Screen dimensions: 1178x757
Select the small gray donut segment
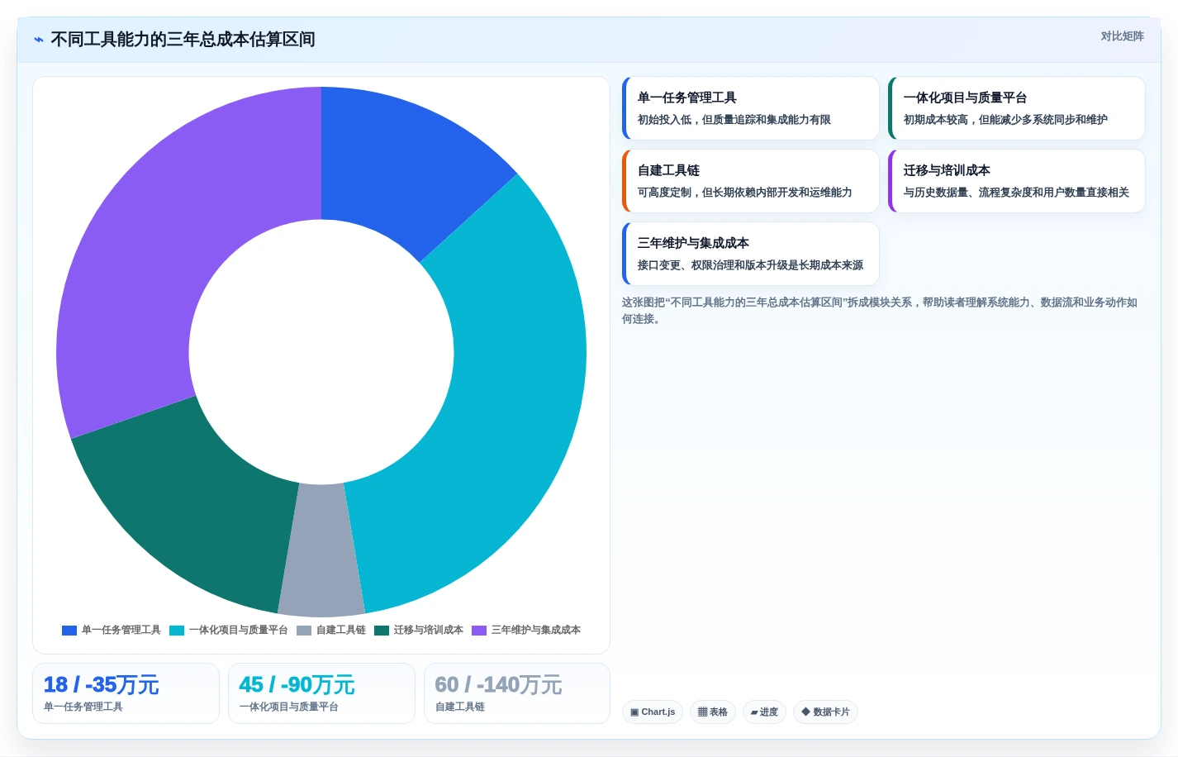click(321, 550)
